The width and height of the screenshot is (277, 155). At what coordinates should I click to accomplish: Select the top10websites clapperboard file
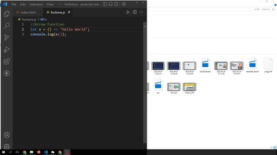[x=205, y=65]
